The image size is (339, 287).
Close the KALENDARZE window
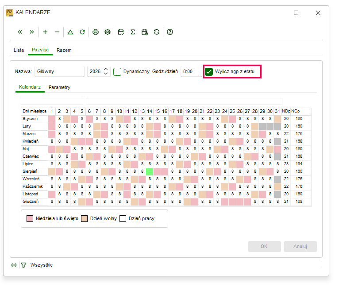[318, 13]
